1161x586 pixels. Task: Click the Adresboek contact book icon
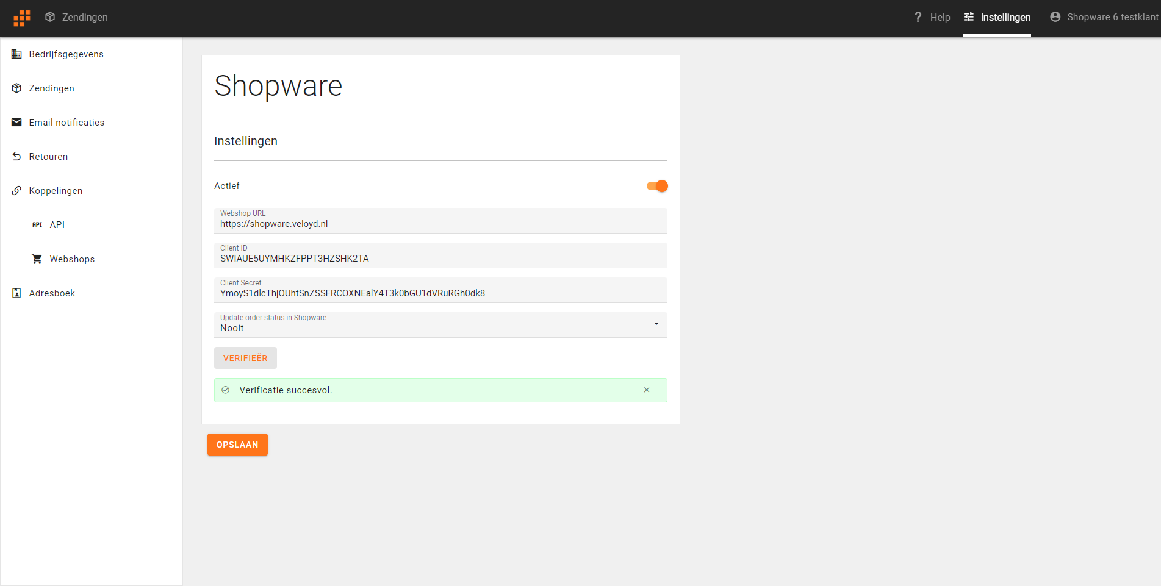pyautogui.click(x=16, y=293)
